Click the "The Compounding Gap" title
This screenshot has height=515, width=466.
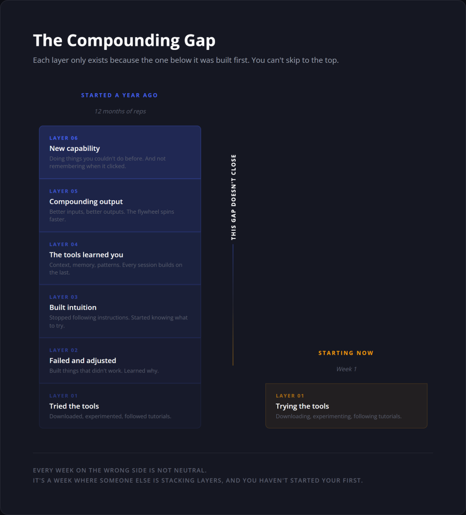[x=124, y=40]
